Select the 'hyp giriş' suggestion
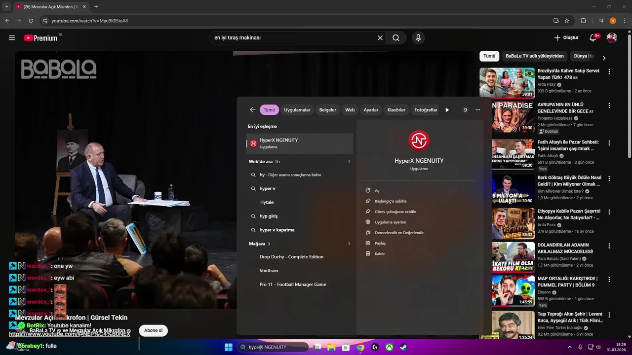Screen dimensions: 632x355 300,216
